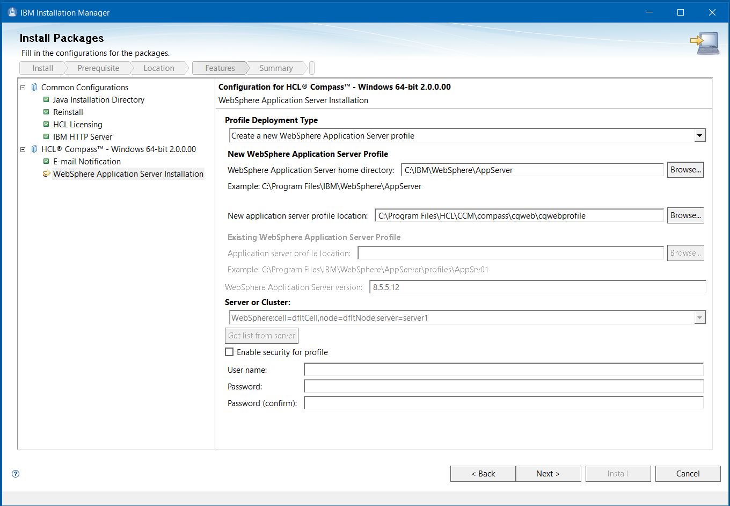Click the User name input field
Viewport: 730px width, 506px height.
[x=503, y=370]
